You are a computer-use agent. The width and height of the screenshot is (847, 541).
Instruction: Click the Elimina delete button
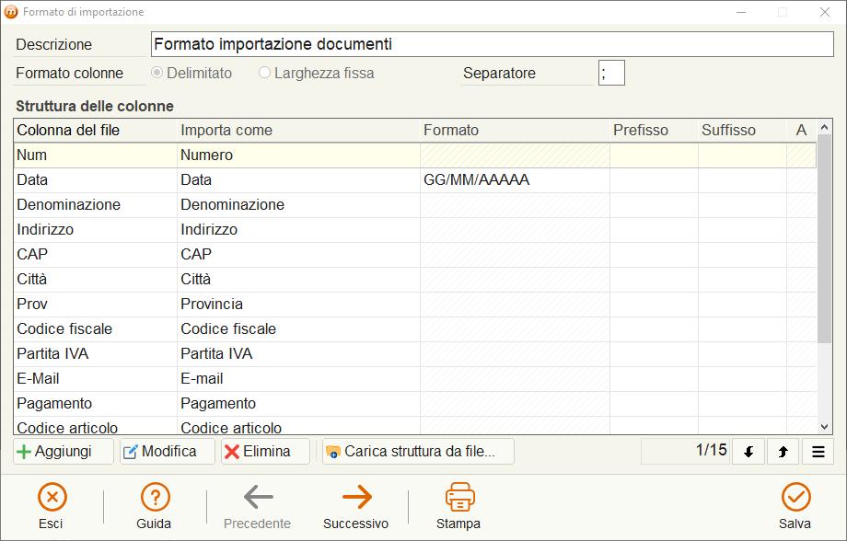pyautogui.click(x=265, y=452)
